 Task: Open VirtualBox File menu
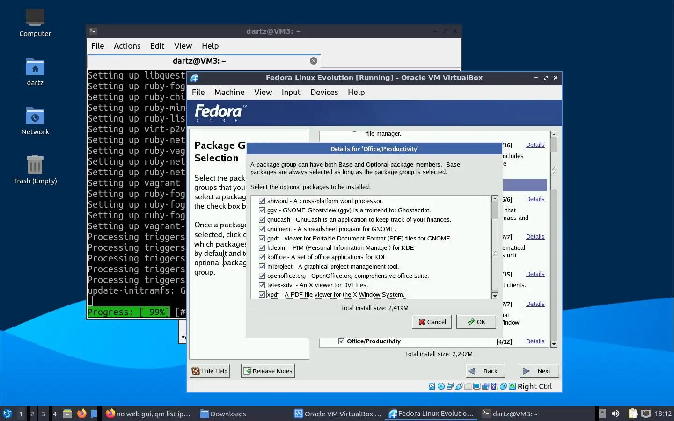coord(198,92)
